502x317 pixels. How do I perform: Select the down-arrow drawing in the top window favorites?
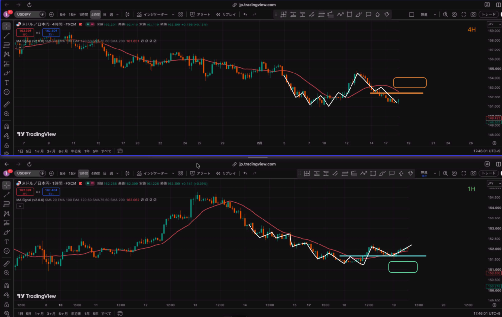387,14
